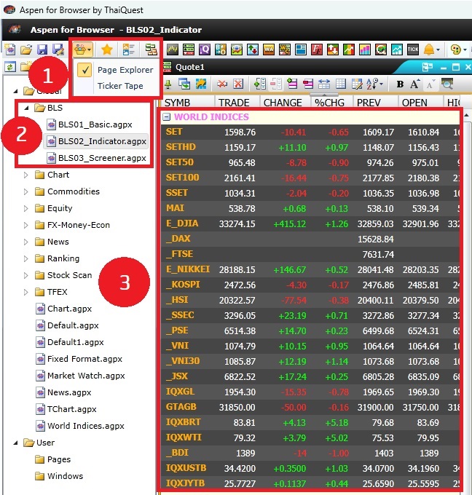The height and width of the screenshot is (495, 472).
Task: Select the Windows folder under User
Action: 59,476
